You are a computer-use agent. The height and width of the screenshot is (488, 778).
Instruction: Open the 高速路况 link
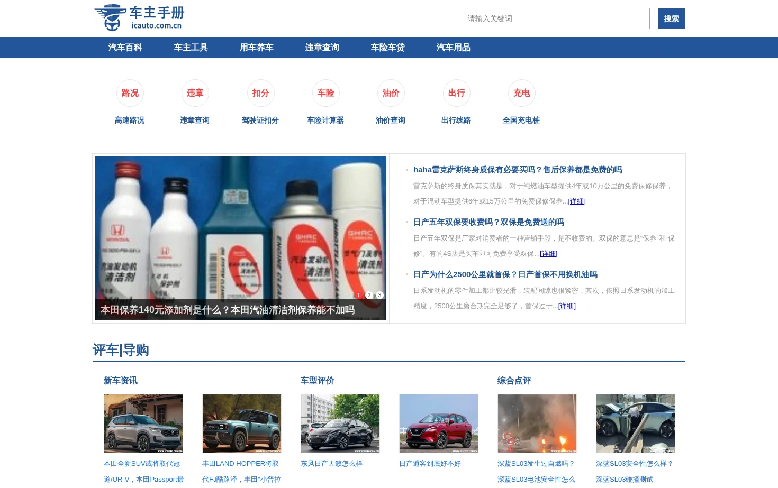(130, 120)
